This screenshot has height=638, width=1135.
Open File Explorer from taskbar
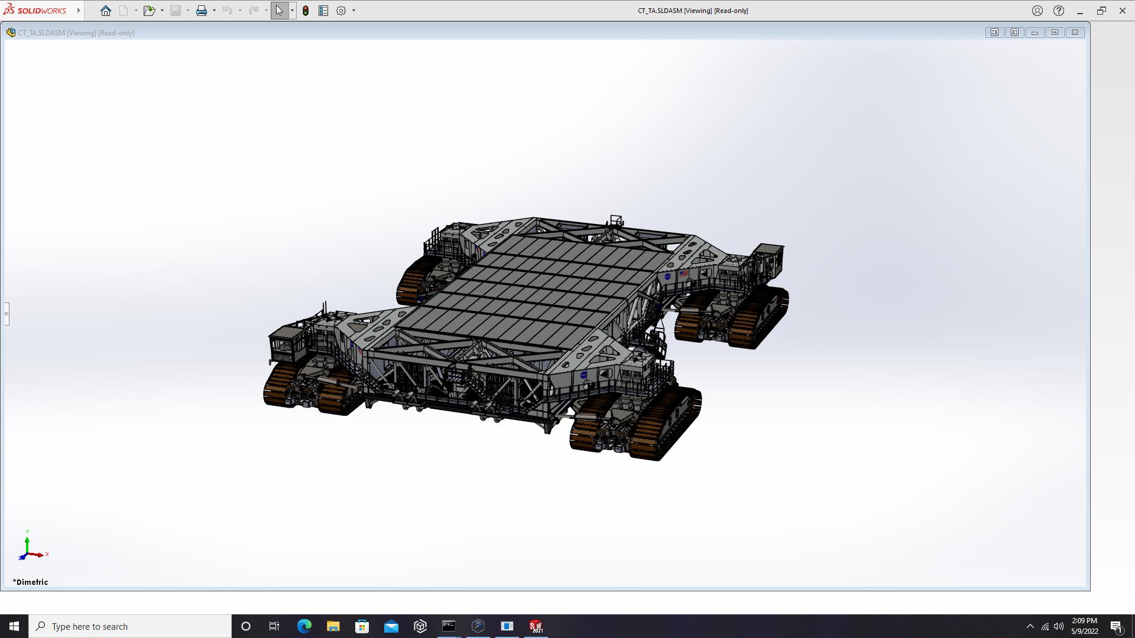click(333, 626)
